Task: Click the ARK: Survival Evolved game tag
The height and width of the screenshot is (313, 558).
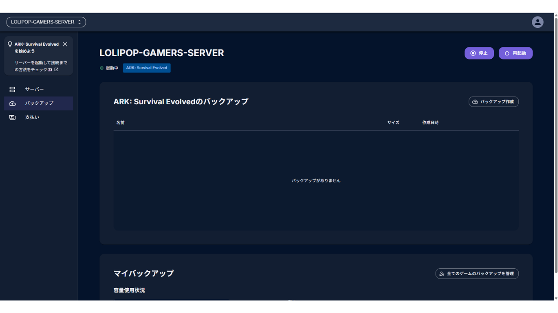Action: point(146,68)
